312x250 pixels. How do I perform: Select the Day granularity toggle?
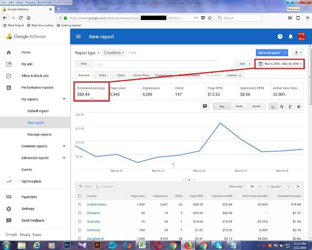point(222,106)
